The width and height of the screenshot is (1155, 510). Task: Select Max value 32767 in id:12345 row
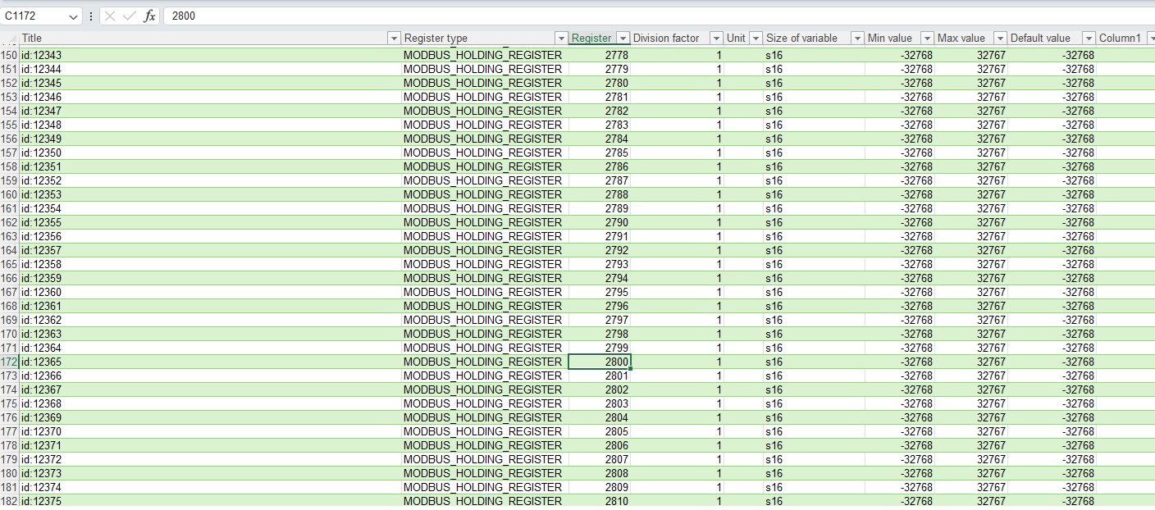pyautogui.click(x=971, y=83)
